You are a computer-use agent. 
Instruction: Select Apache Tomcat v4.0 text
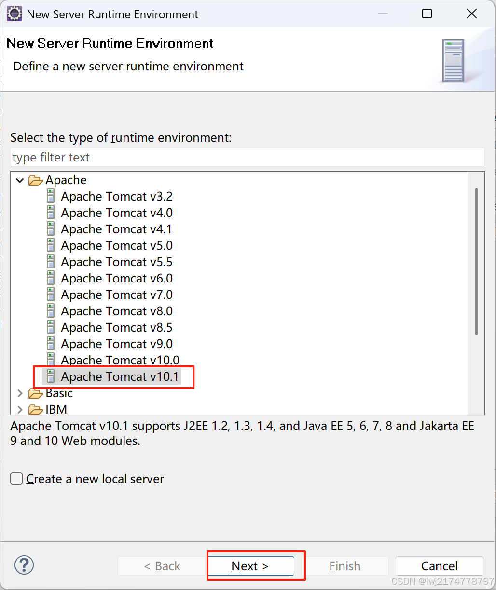point(117,213)
